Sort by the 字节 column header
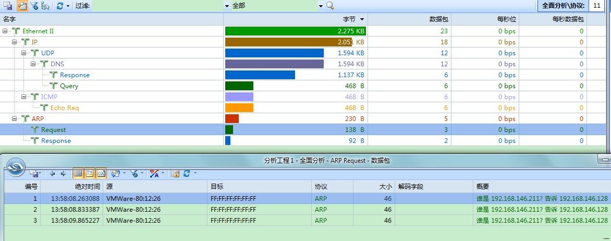 (348, 19)
